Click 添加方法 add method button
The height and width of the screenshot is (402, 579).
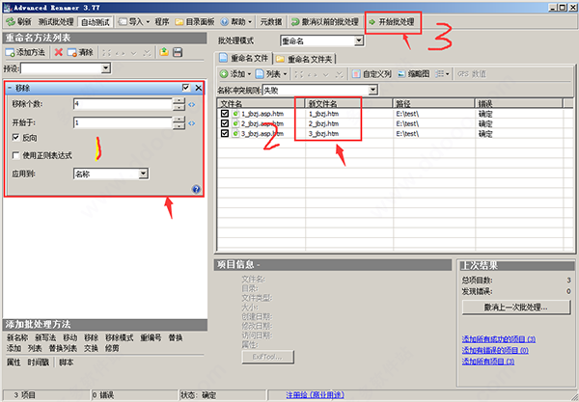(x=25, y=52)
